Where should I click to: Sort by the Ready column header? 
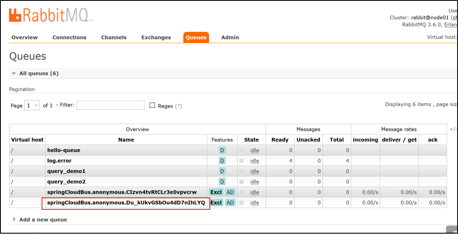(x=280, y=140)
